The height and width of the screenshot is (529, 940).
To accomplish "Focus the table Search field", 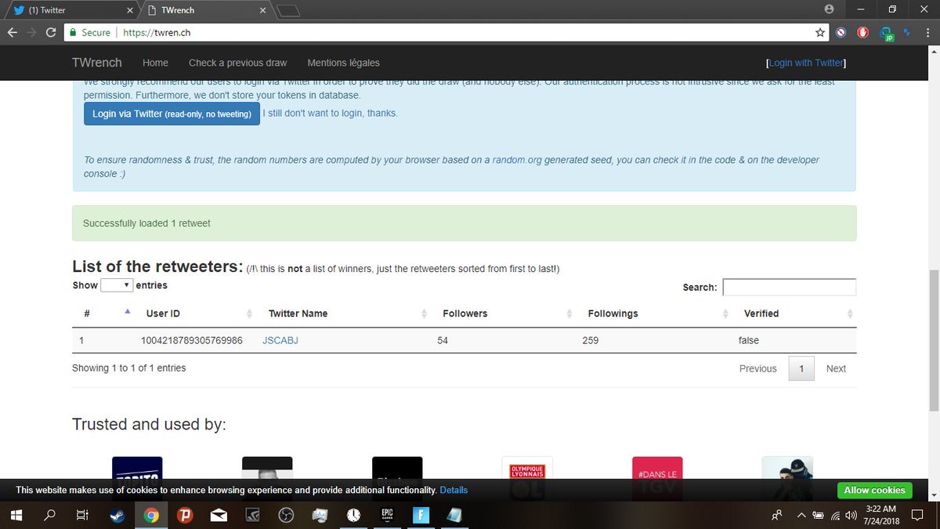I will click(x=789, y=287).
